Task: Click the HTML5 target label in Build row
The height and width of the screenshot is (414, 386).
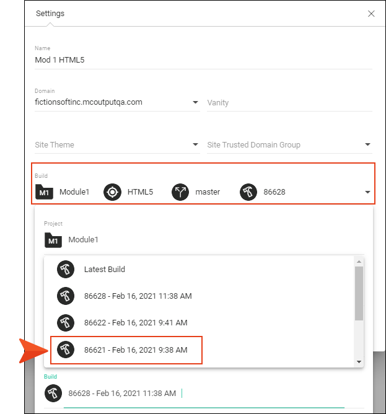Action: [x=140, y=192]
